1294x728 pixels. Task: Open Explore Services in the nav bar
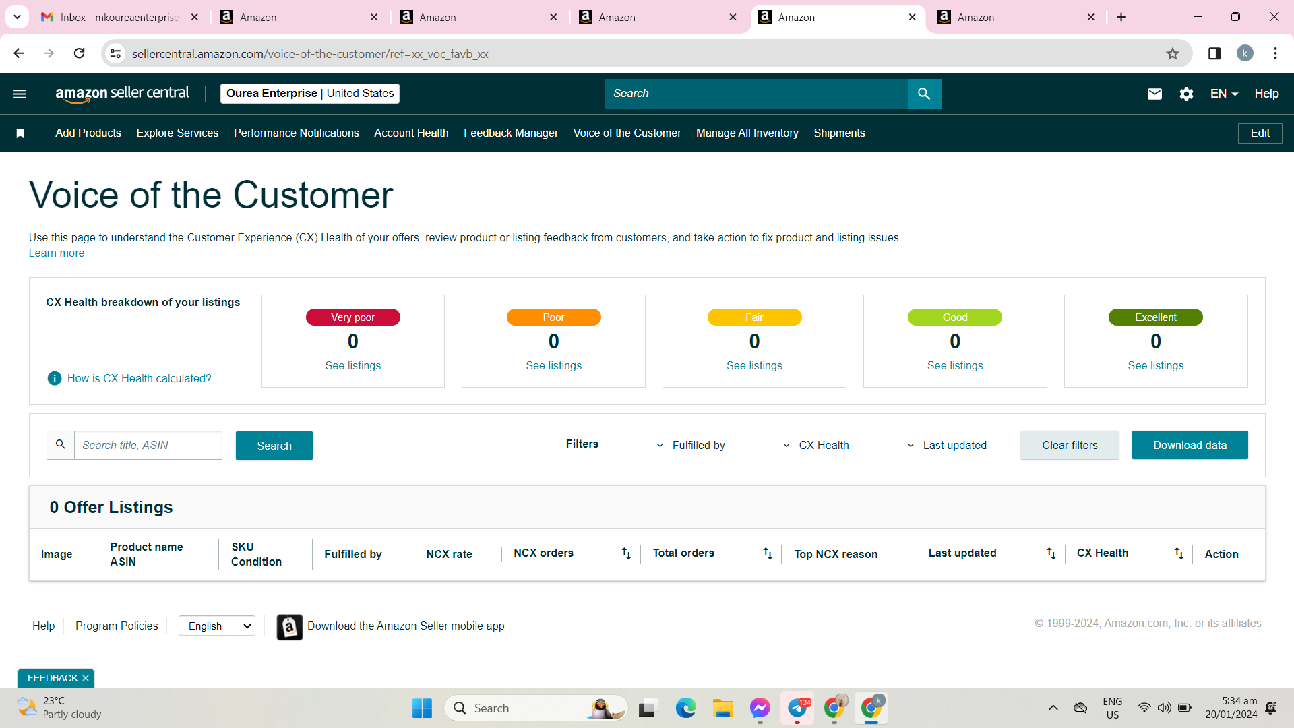177,133
